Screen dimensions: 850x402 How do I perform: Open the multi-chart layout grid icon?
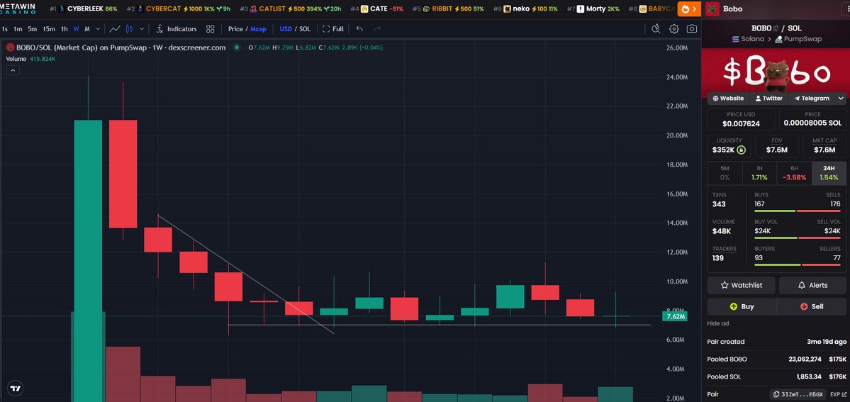coord(211,29)
